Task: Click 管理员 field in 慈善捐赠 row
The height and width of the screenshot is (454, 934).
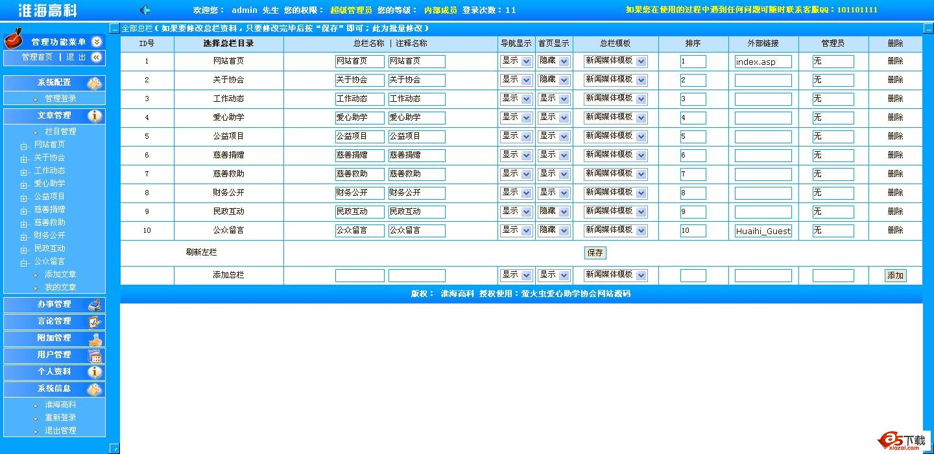Action: point(833,156)
